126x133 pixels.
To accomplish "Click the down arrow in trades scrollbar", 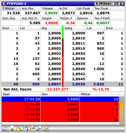I will point(122,122).
